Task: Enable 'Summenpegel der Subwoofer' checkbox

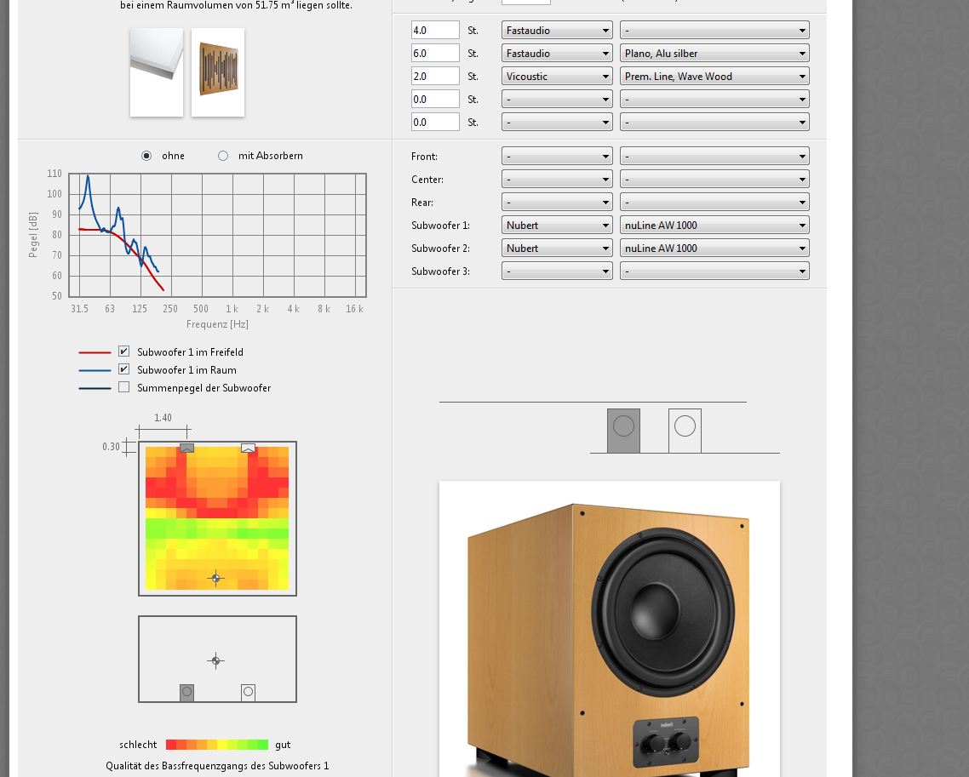Action: coord(124,387)
